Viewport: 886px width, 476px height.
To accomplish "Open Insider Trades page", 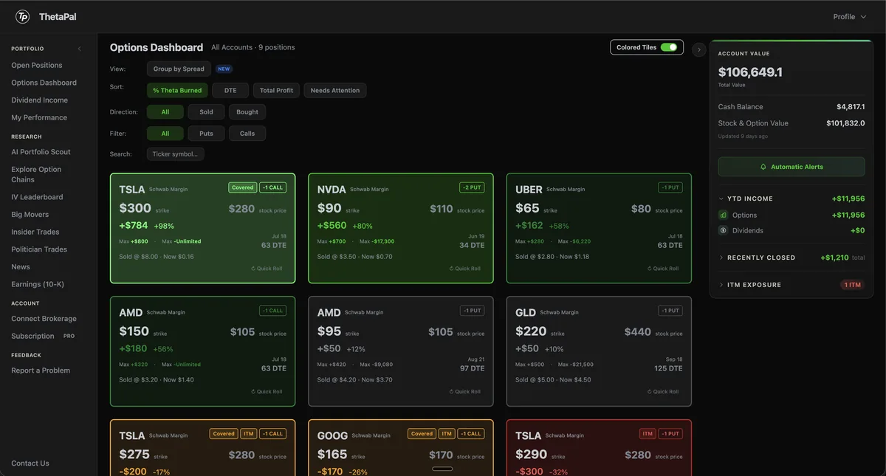I will (35, 232).
